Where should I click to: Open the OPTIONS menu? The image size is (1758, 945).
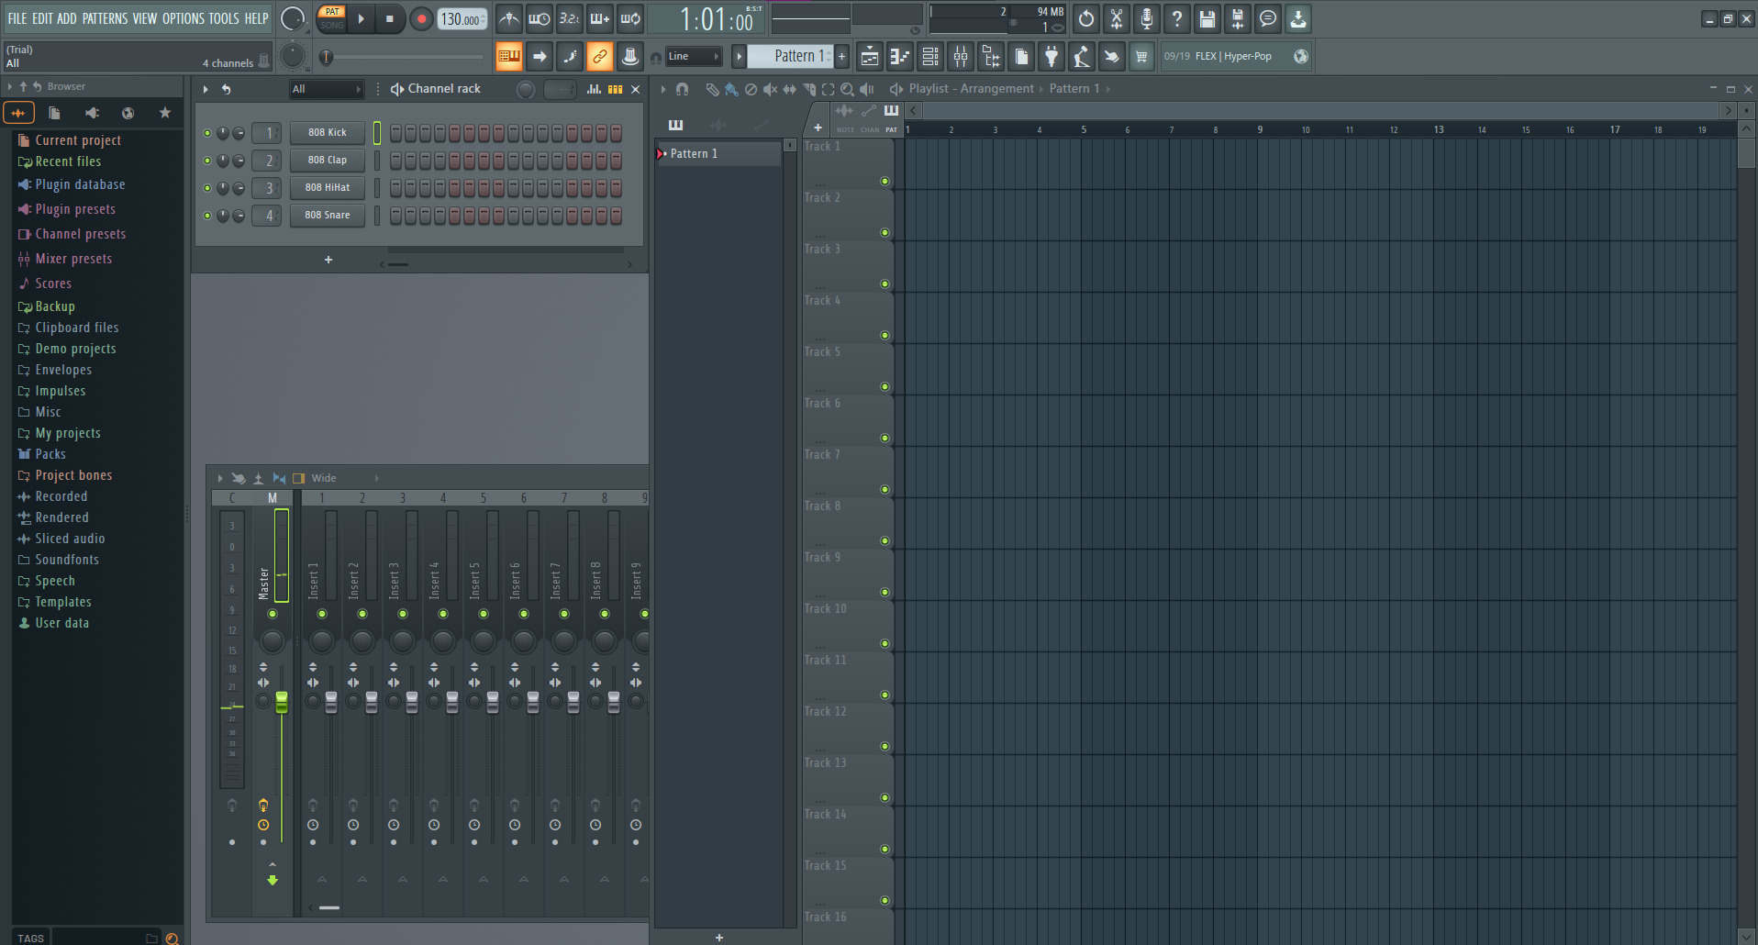[x=184, y=18]
